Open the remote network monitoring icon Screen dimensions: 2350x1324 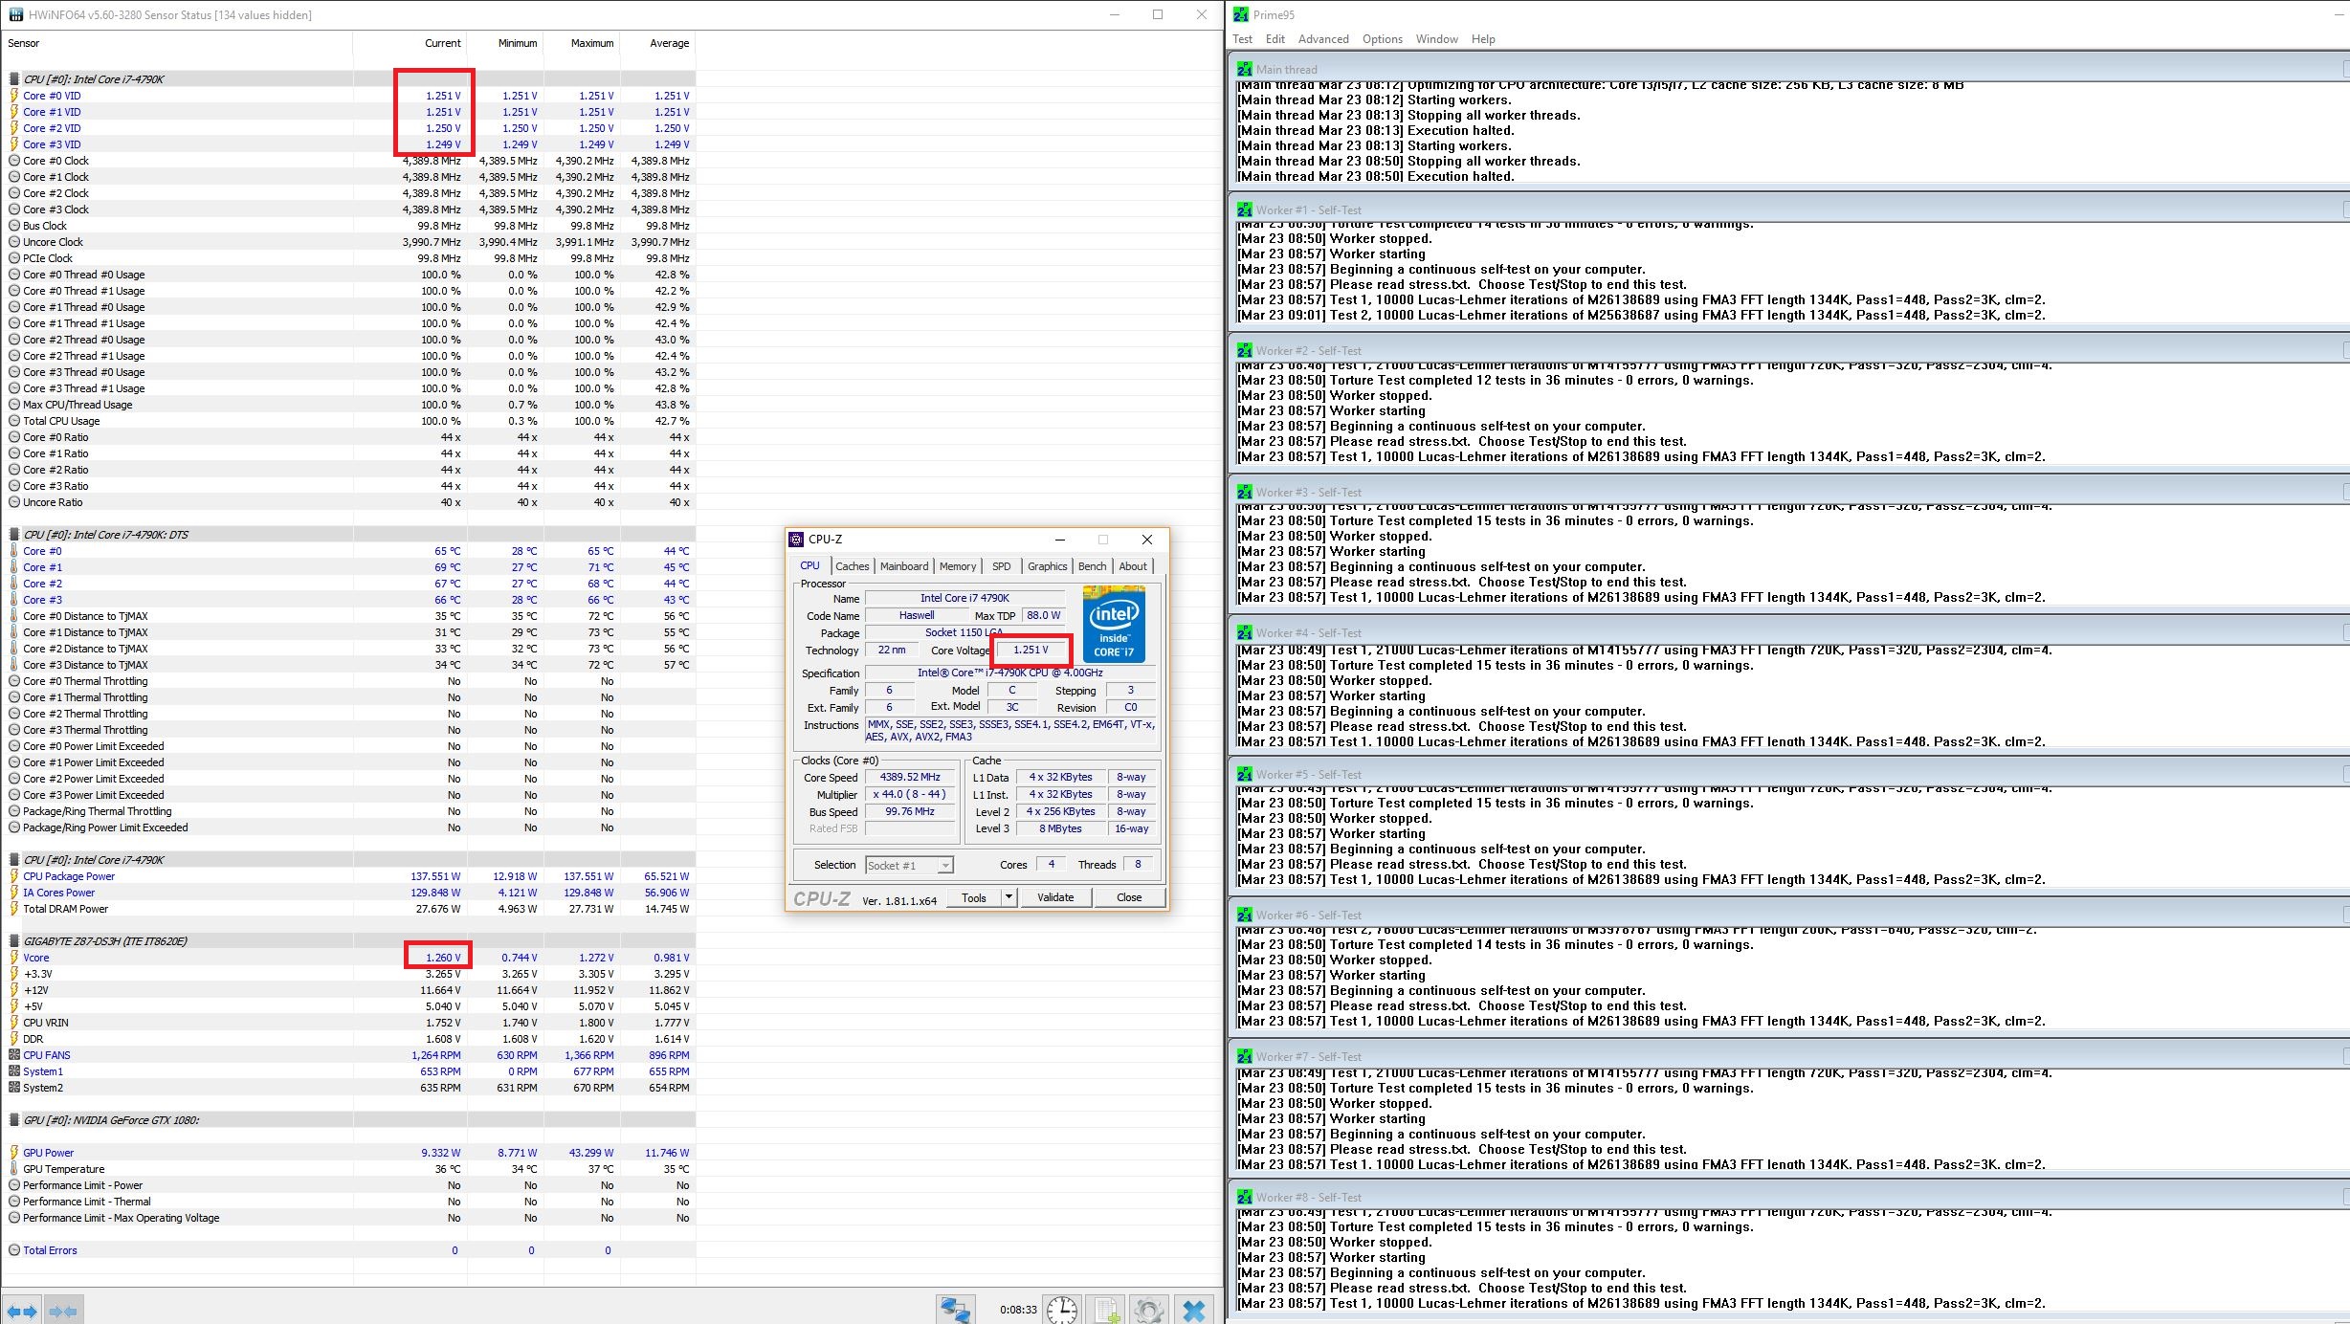coord(954,1310)
